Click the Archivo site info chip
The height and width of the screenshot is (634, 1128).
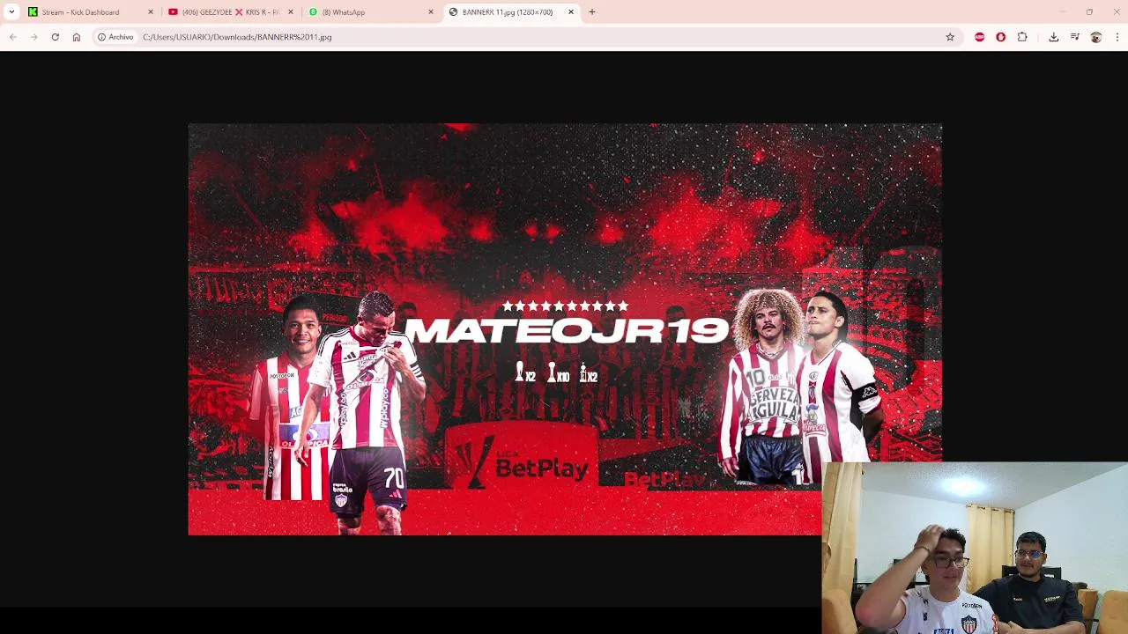tap(115, 37)
